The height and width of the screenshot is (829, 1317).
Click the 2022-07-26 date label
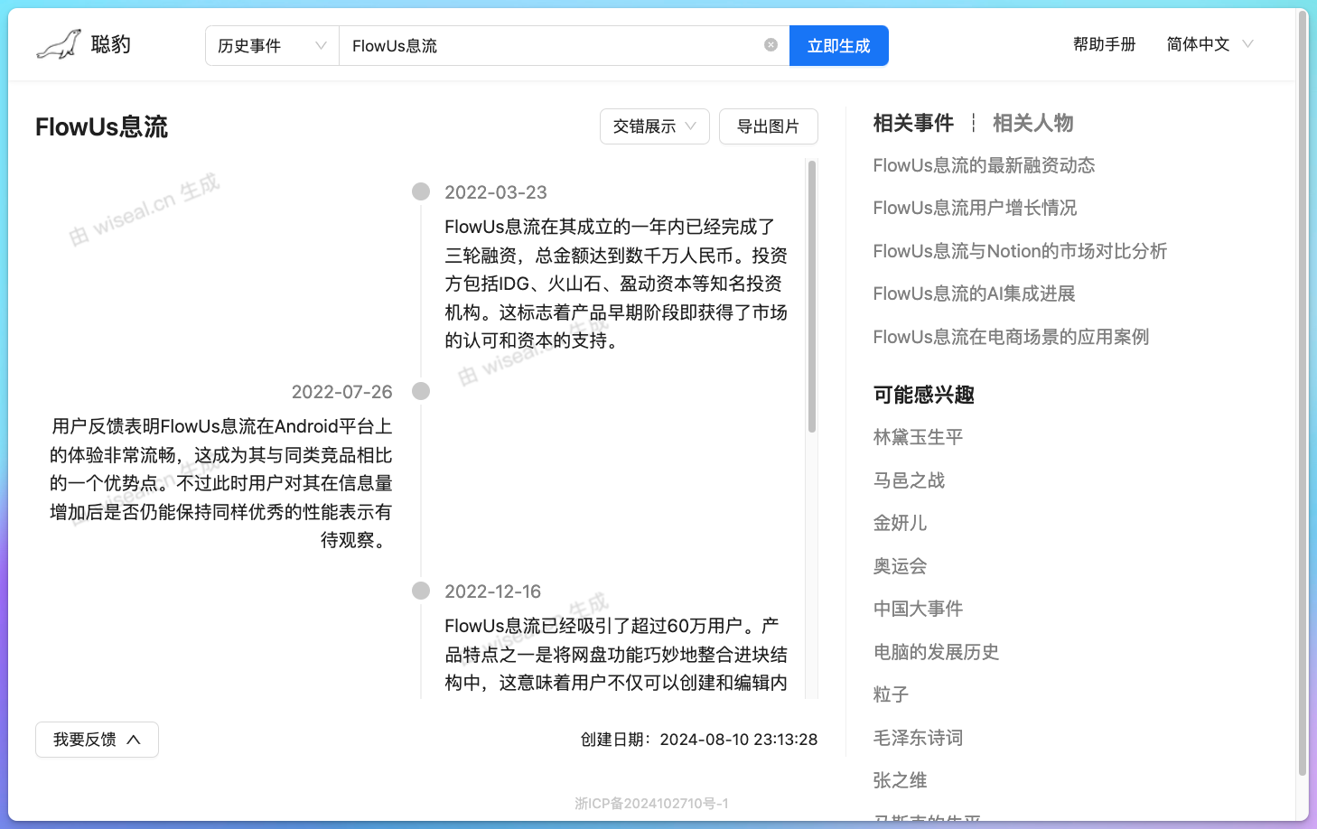pos(342,392)
